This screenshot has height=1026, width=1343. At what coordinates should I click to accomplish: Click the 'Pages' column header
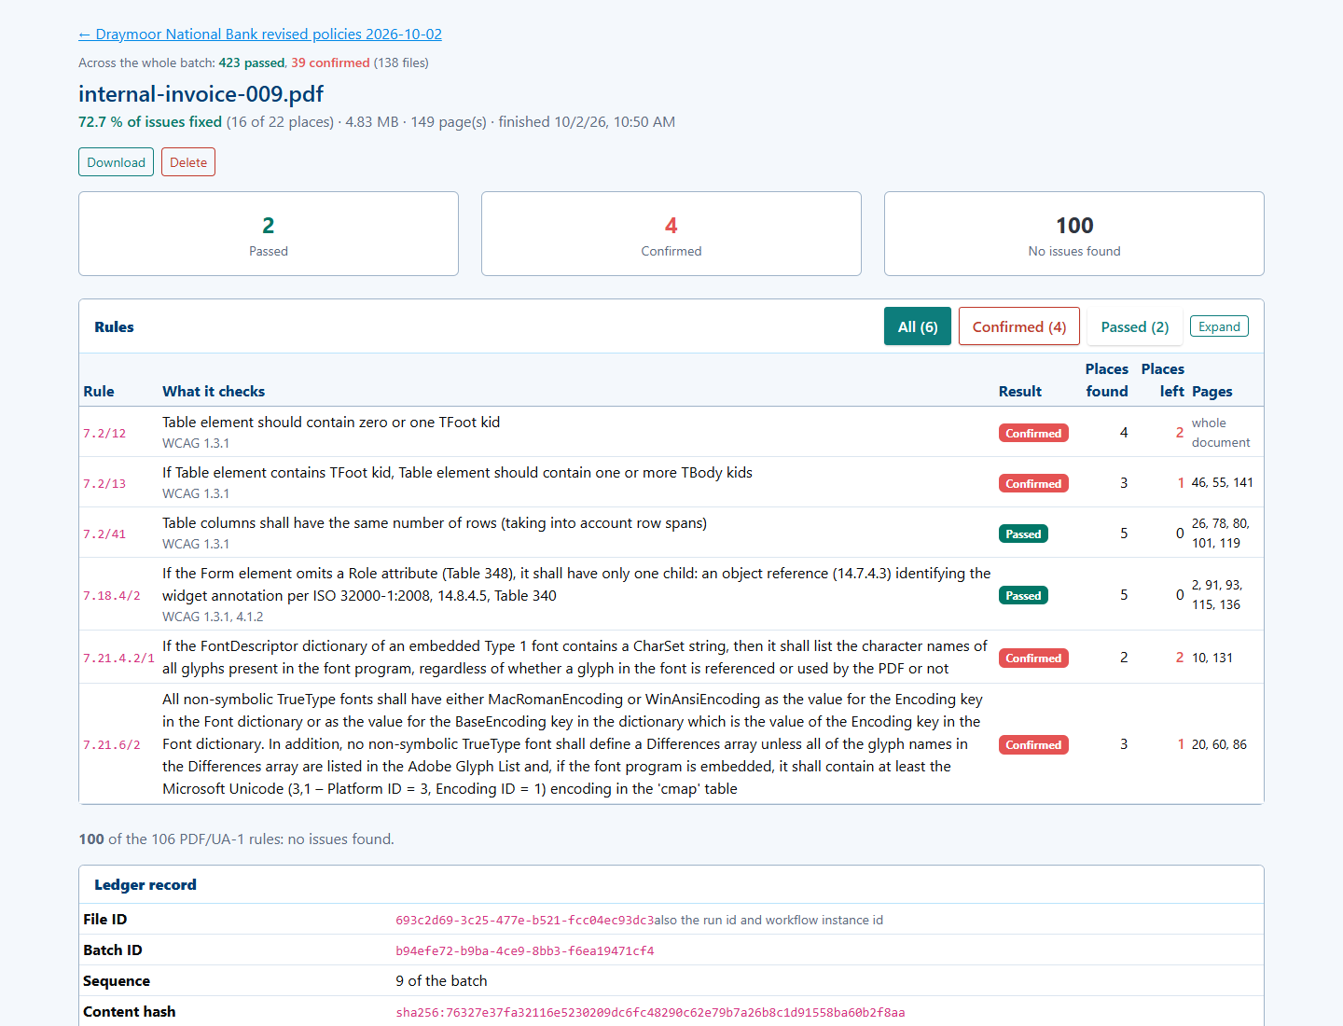tap(1212, 392)
